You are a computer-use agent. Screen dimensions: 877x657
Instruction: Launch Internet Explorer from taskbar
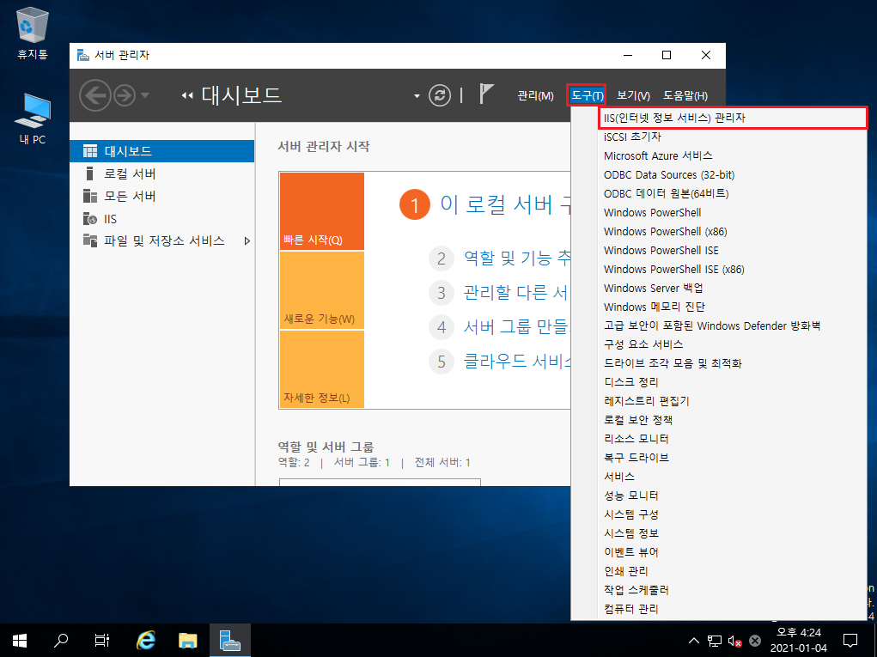146,640
